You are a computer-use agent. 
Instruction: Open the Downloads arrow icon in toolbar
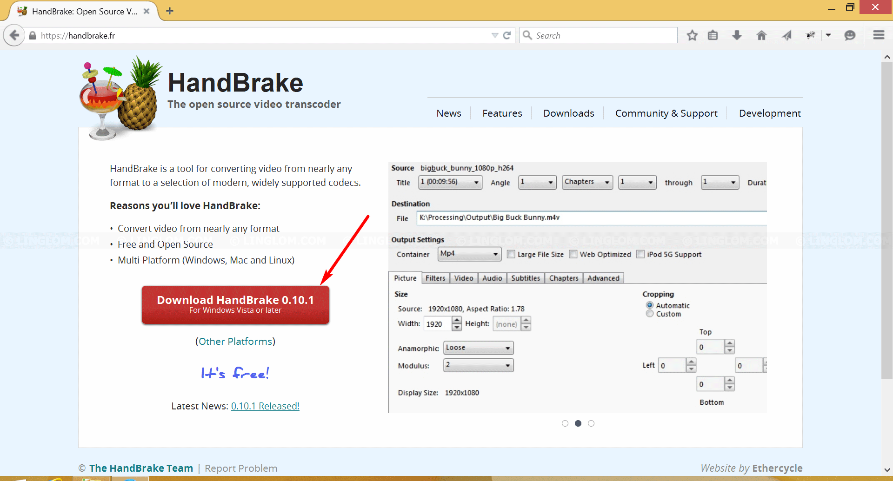pyautogui.click(x=737, y=35)
